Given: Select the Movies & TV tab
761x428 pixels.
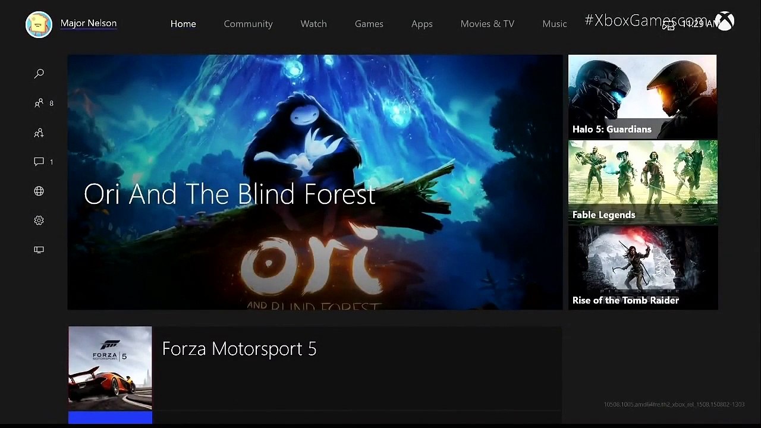Looking at the screenshot, I should (488, 24).
